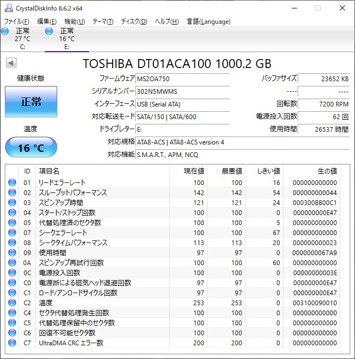Click the 項目名 column header
This screenshot has height=359, width=355.
103,171
